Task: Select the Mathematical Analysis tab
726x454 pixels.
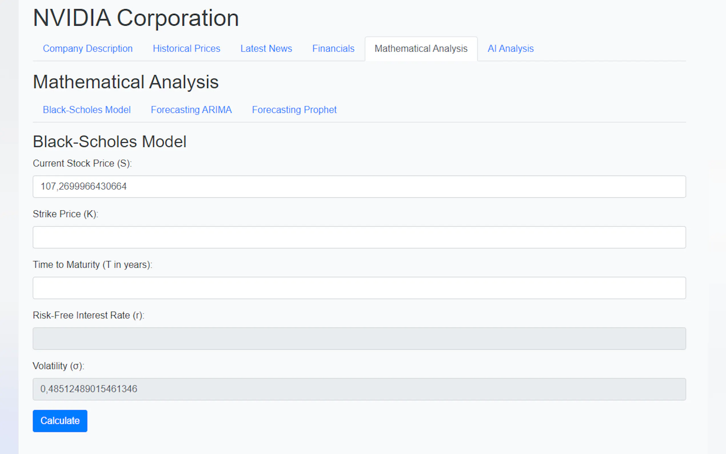Action: (x=421, y=49)
